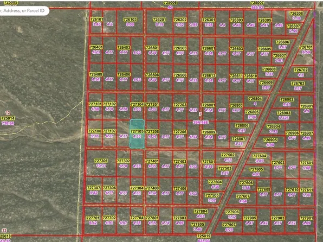Image resolution: width=323 pixels, height=242 pixels.
Task: Pick parcel label 727403
Action: pyautogui.click(x=179, y=162)
